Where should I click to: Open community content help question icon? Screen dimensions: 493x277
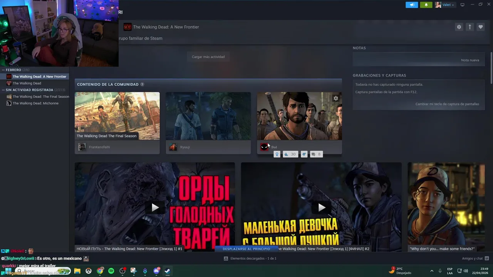click(x=142, y=84)
